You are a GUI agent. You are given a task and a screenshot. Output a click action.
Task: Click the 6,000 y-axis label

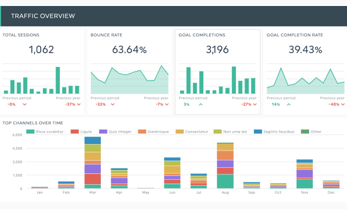pos(17,135)
